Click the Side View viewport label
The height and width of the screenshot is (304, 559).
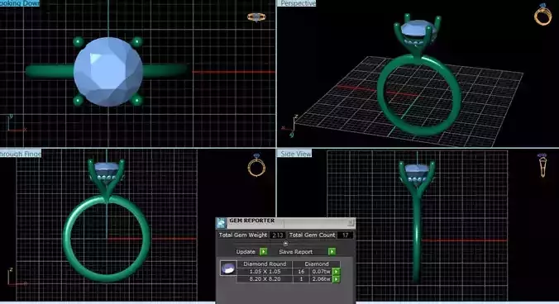295,154
